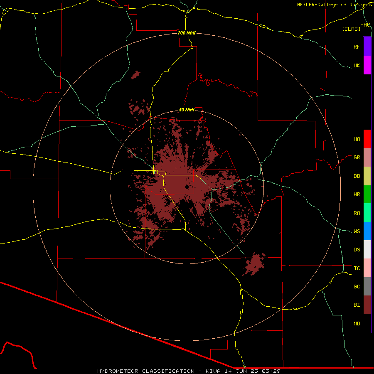
Task: Click the "DS" legend label
Action: 357,250
